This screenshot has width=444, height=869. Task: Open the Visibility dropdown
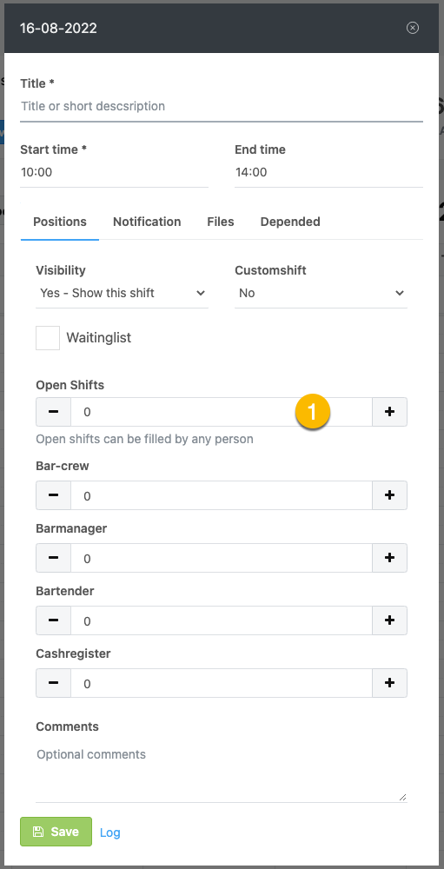coord(122,293)
